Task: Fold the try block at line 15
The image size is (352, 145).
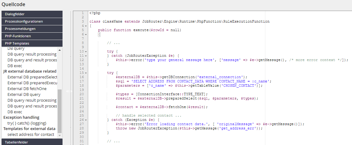Action: [x=86, y=73]
